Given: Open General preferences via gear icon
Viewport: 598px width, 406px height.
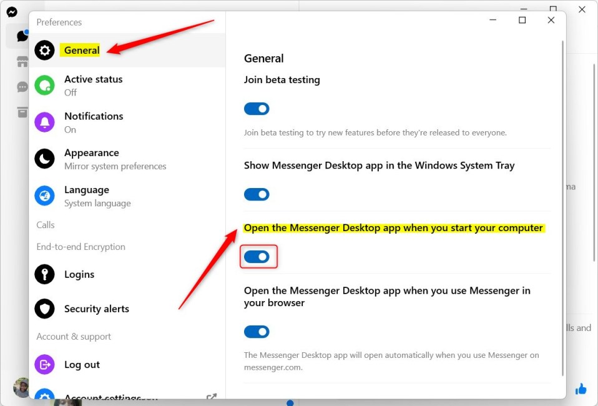Looking at the screenshot, I should point(44,50).
